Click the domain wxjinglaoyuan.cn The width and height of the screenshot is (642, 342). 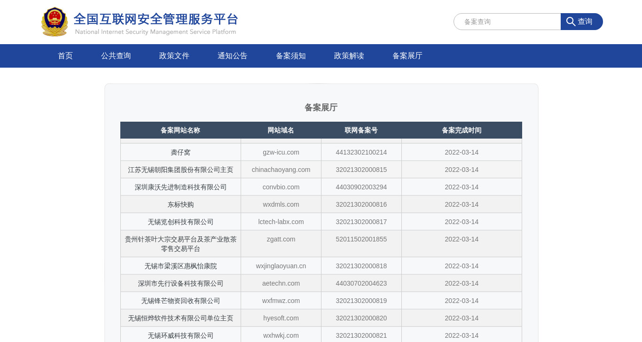click(281, 266)
